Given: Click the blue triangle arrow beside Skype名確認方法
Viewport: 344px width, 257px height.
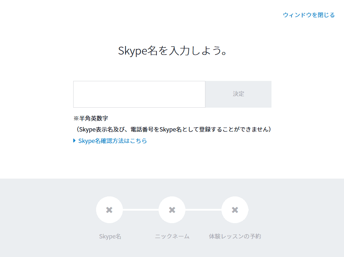Looking at the screenshot, I should pyautogui.click(x=74, y=140).
